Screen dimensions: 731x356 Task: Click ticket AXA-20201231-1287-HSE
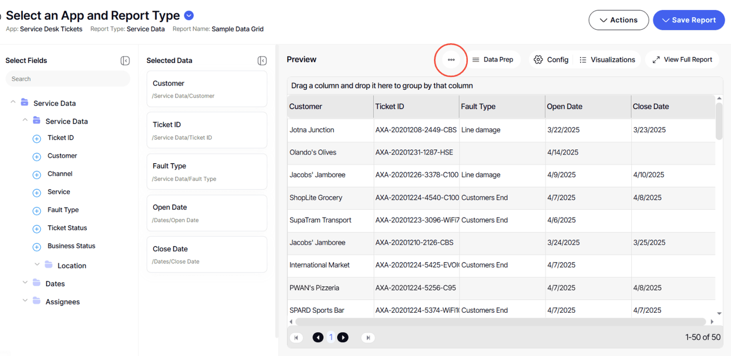click(x=416, y=152)
